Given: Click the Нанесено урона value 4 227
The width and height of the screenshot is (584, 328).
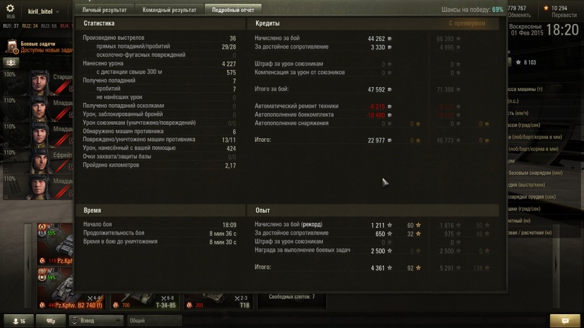Looking at the screenshot, I should [229, 64].
